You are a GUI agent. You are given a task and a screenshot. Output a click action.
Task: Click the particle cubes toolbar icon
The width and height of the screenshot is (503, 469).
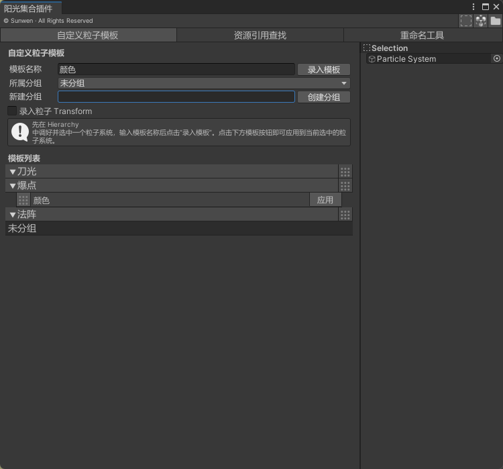481,21
